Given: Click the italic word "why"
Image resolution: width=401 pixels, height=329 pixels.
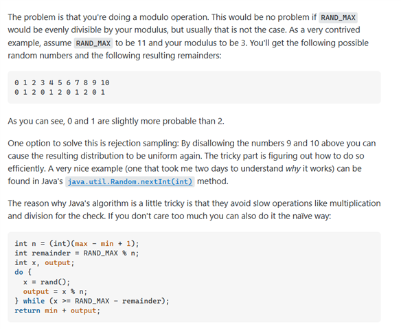Looking at the screenshot, I should [293, 168].
